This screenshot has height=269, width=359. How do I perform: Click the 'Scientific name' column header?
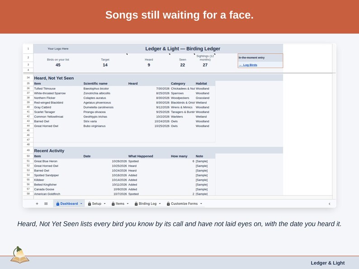pos(95,83)
